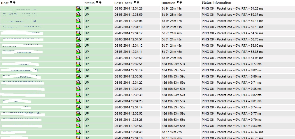This screenshot has height=139, width=295.
Task: Click service details icon in RTA 0.74 ms row
Action: [x=78, y=108]
